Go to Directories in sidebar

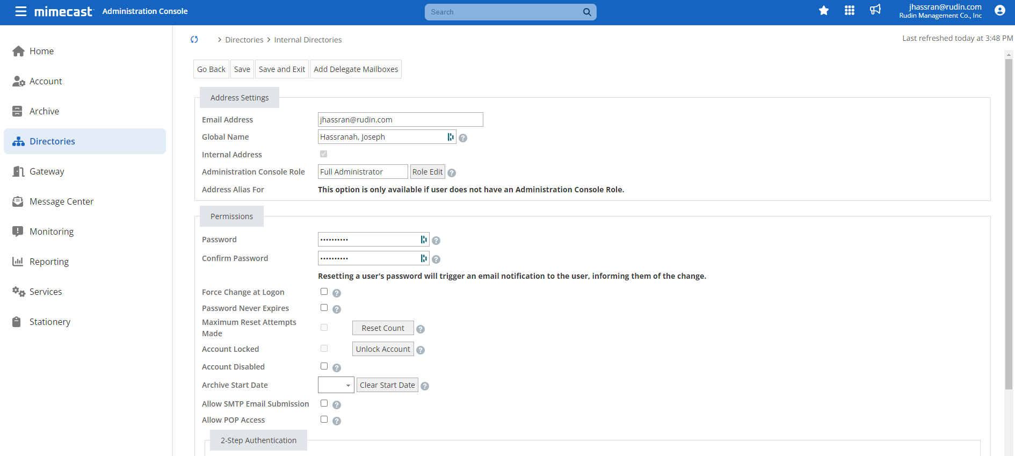click(x=85, y=141)
